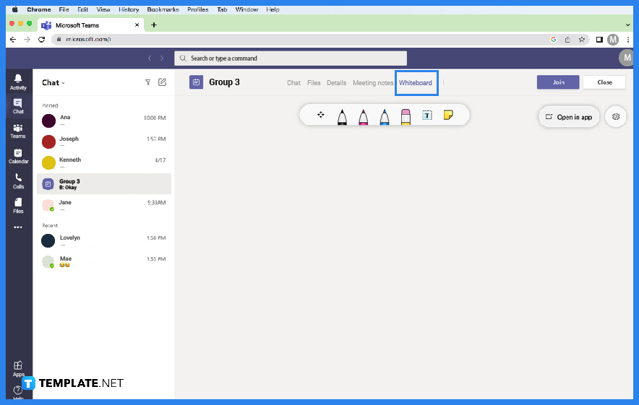Switch to the Details tab
This screenshot has height=405, width=639.
(336, 82)
